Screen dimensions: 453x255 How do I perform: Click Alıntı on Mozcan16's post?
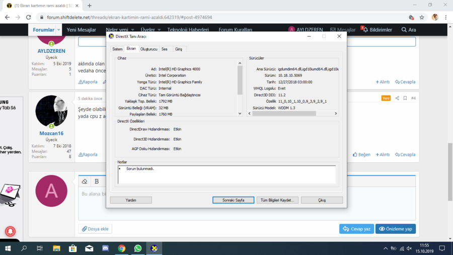383,154
